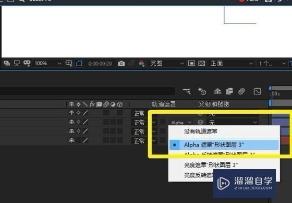The width and height of the screenshot is (292, 203).
Task: Open the grid and guide options icon
Action: [x=69, y=63]
